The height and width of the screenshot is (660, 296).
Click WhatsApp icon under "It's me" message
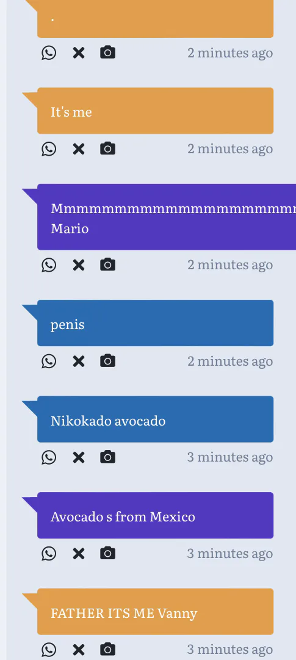pyautogui.click(x=49, y=149)
